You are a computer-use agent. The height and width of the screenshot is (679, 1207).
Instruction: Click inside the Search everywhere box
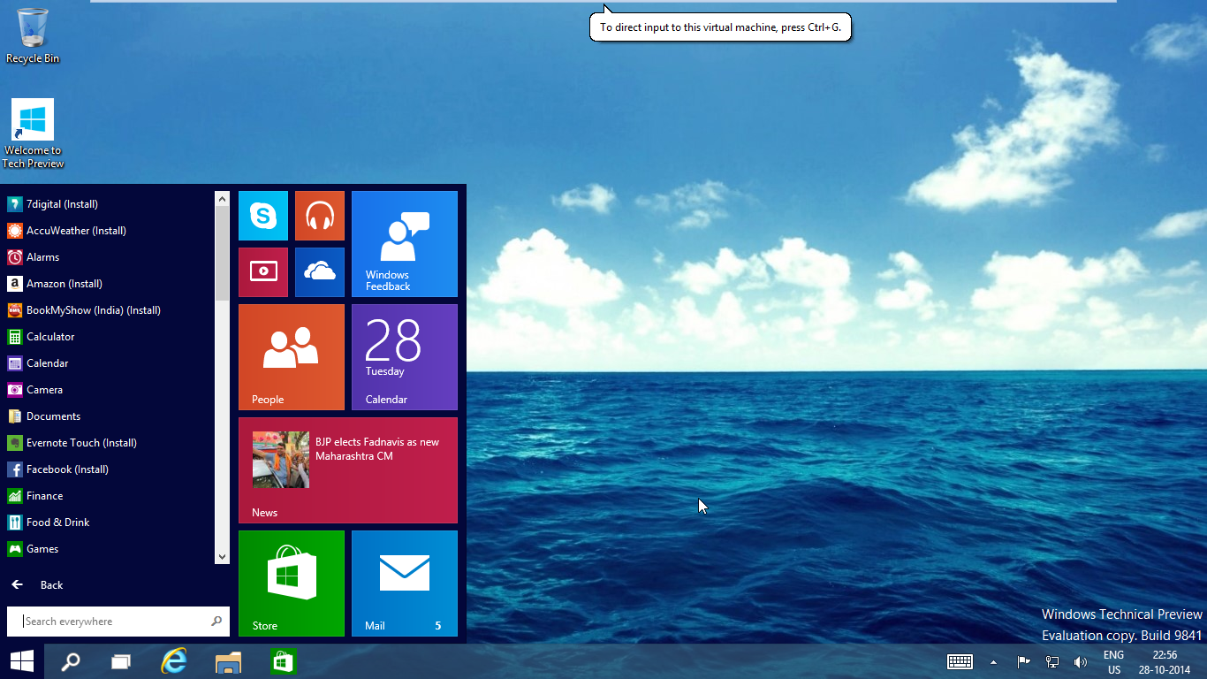pos(106,621)
